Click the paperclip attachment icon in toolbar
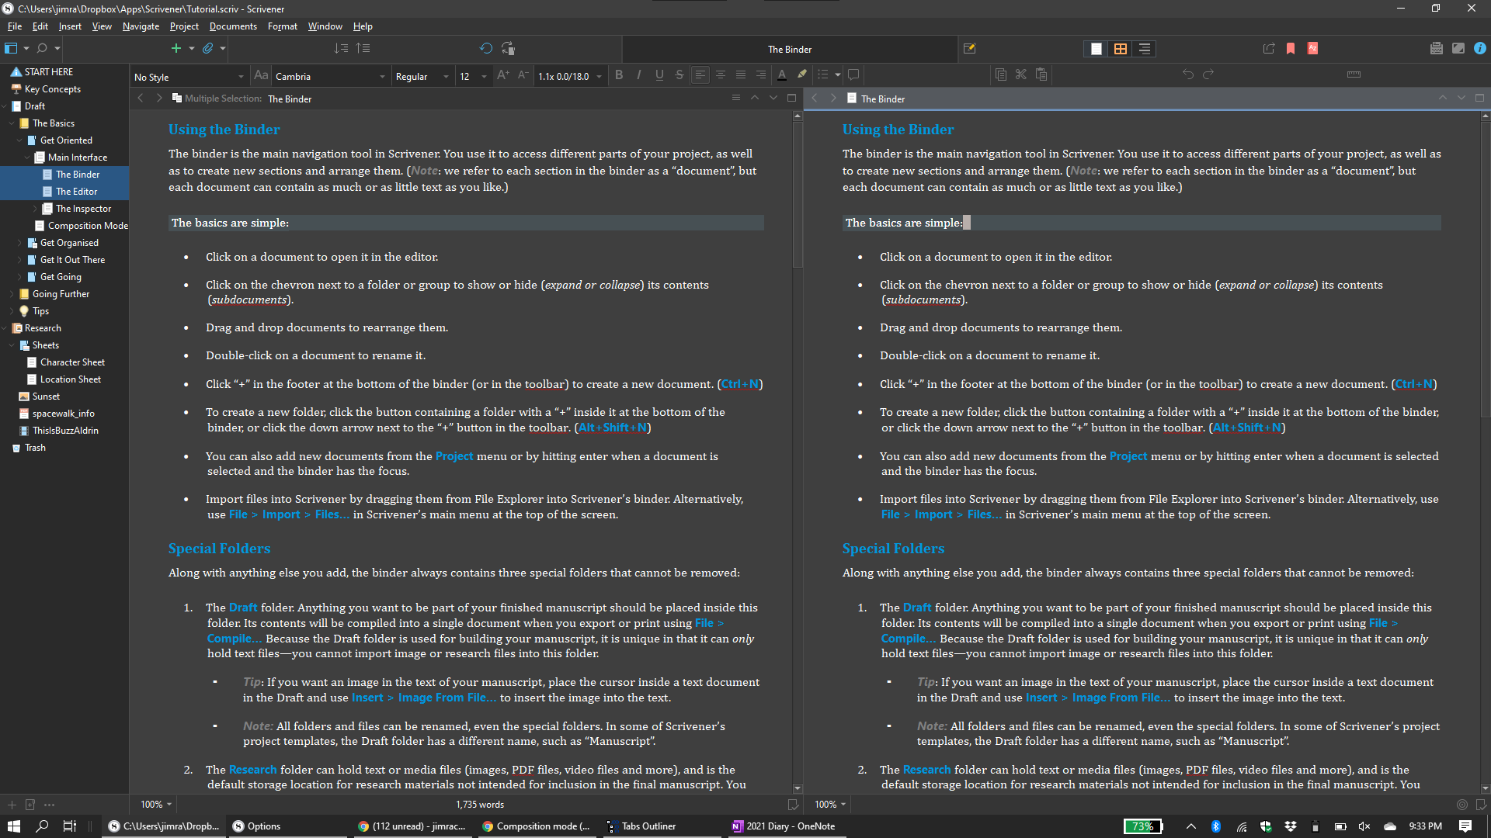The image size is (1491, 838). point(207,48)
